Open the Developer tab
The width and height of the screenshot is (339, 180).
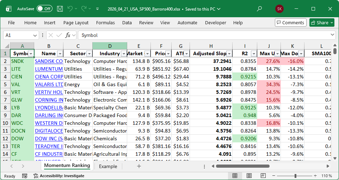click(x=216, y=22)
